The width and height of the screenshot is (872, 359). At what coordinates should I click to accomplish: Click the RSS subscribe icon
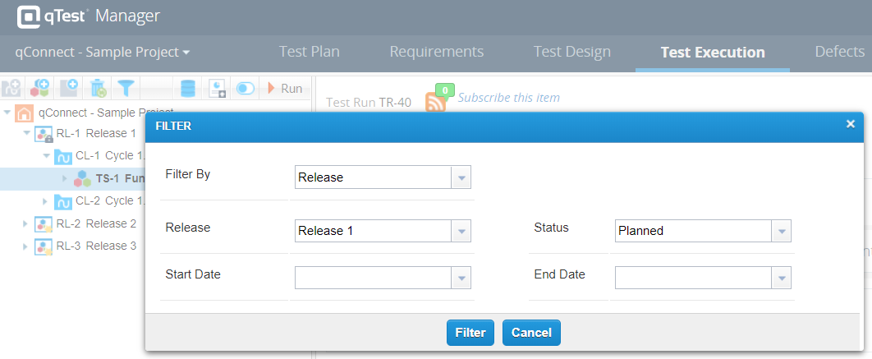click(435, 102)
